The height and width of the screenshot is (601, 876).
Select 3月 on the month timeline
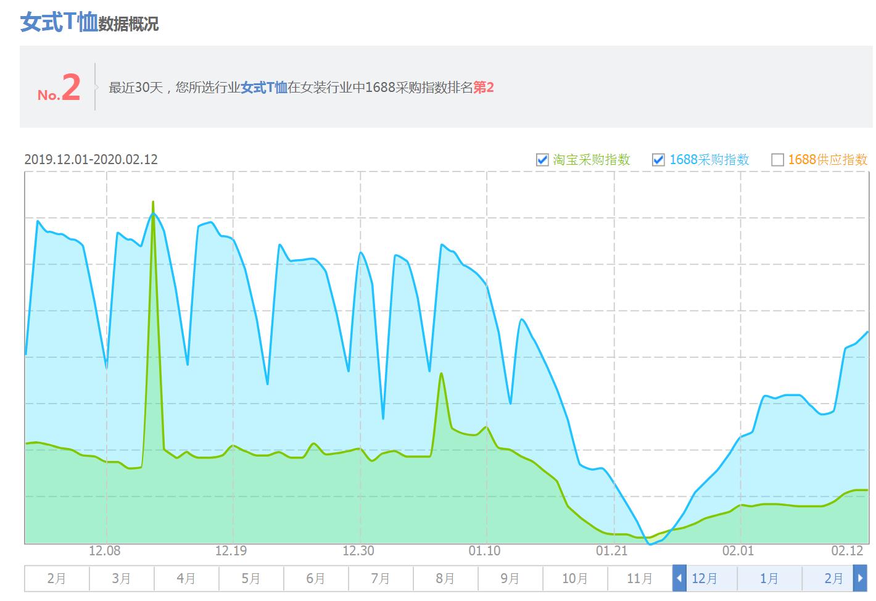(x=122, y=579)
